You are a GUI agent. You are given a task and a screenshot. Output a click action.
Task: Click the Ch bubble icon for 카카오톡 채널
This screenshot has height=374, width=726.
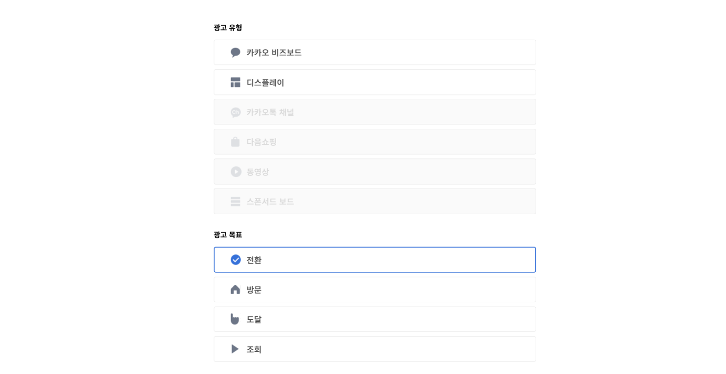pos(235,112)
